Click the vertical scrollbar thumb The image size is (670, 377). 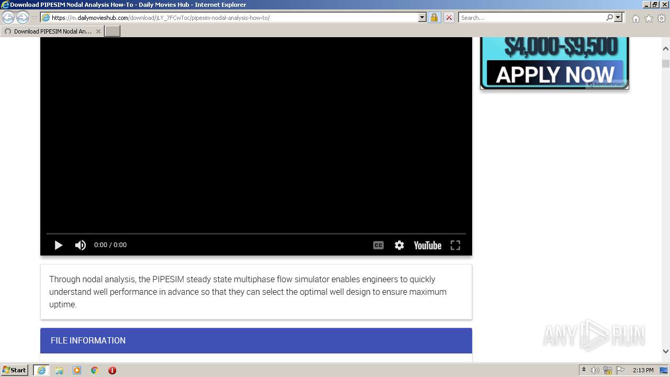(665, 63)
